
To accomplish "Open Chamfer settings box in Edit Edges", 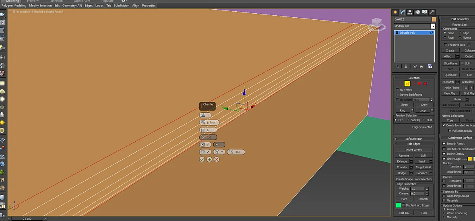I will tap(411, 167).
